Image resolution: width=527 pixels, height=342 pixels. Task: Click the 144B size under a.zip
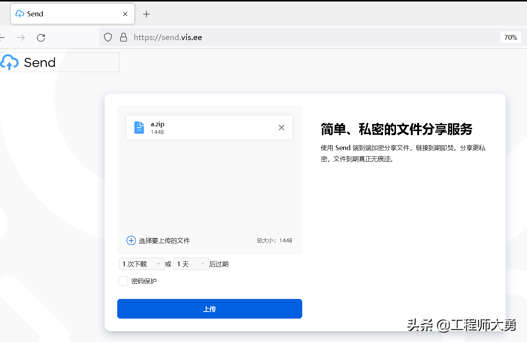tap(157, 132)
